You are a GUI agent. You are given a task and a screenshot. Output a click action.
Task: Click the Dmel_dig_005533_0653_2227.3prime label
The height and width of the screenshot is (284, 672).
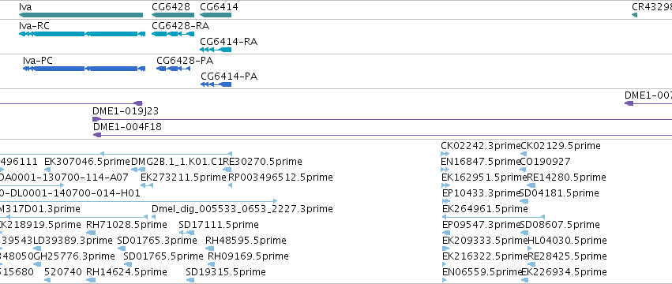242,208
